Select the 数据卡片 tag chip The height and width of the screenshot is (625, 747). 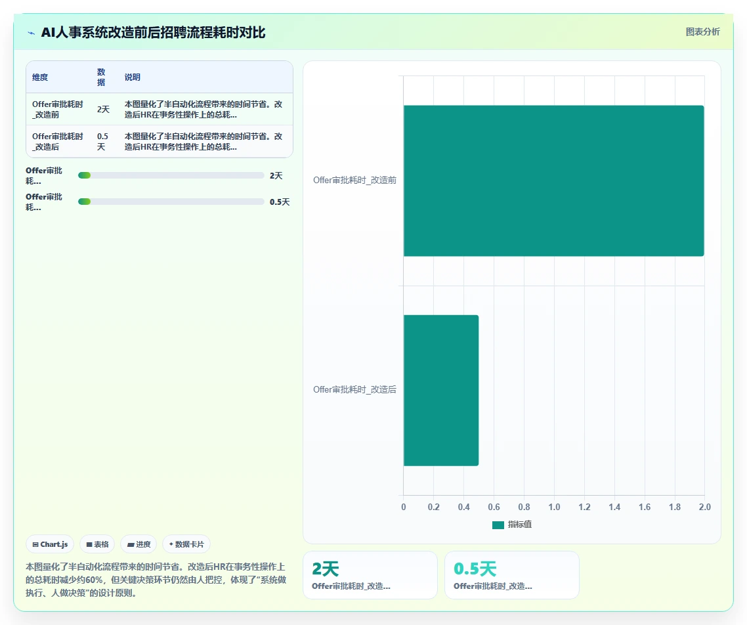(186, 544)
